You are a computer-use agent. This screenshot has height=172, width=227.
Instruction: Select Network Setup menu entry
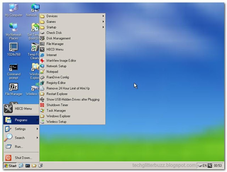pyautogui.click(x=72, y=66)
